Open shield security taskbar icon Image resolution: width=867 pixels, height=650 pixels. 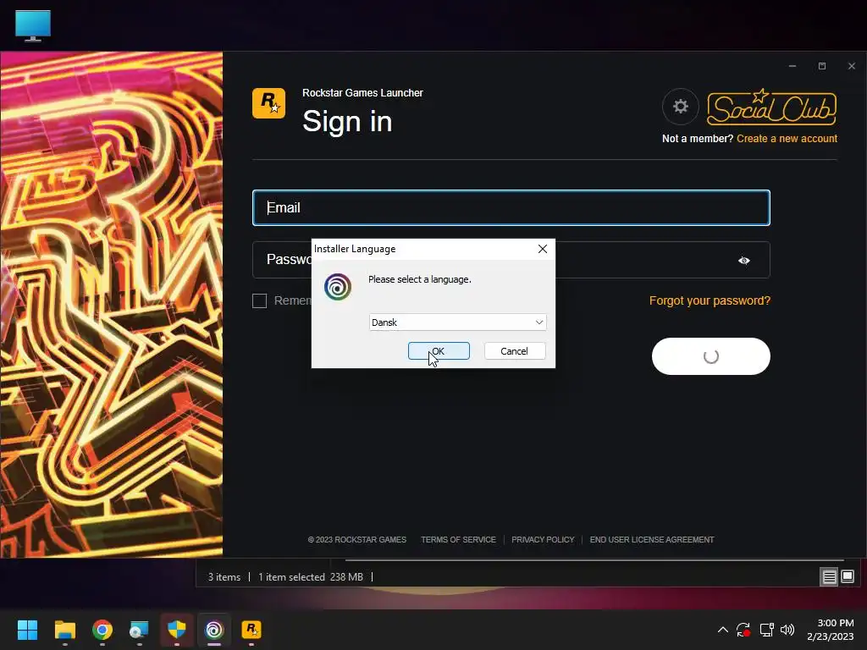177,630
